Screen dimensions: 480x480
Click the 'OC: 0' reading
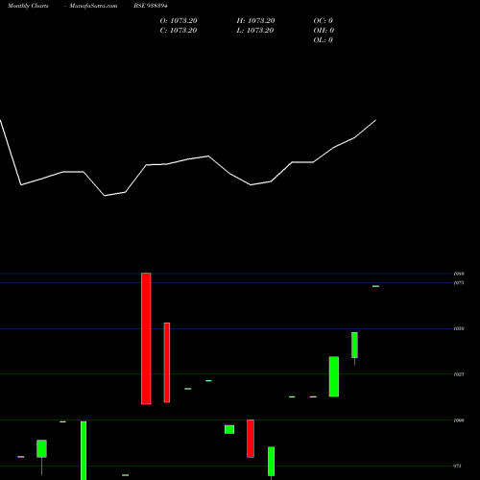324,21
